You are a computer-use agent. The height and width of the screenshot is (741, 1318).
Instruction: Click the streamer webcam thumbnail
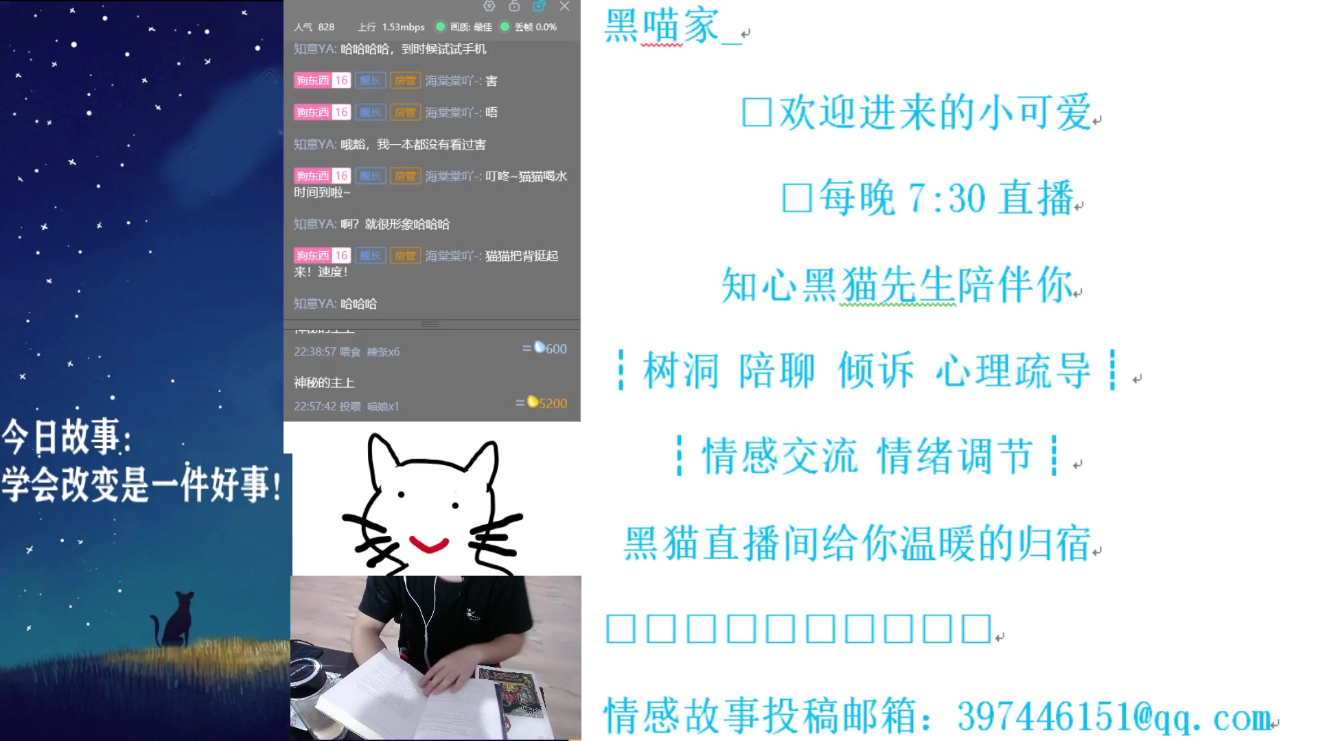tap(435, 658)
